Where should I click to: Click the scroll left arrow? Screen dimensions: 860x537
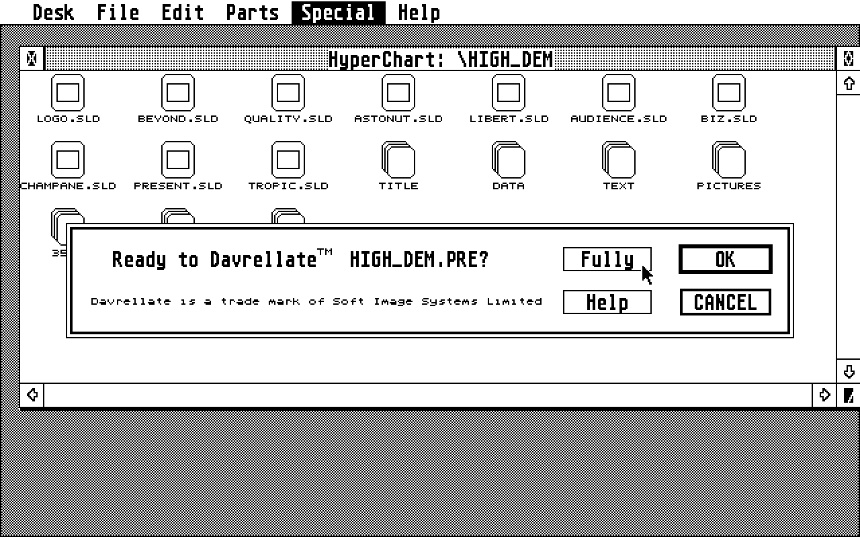(x=32, y=395)
